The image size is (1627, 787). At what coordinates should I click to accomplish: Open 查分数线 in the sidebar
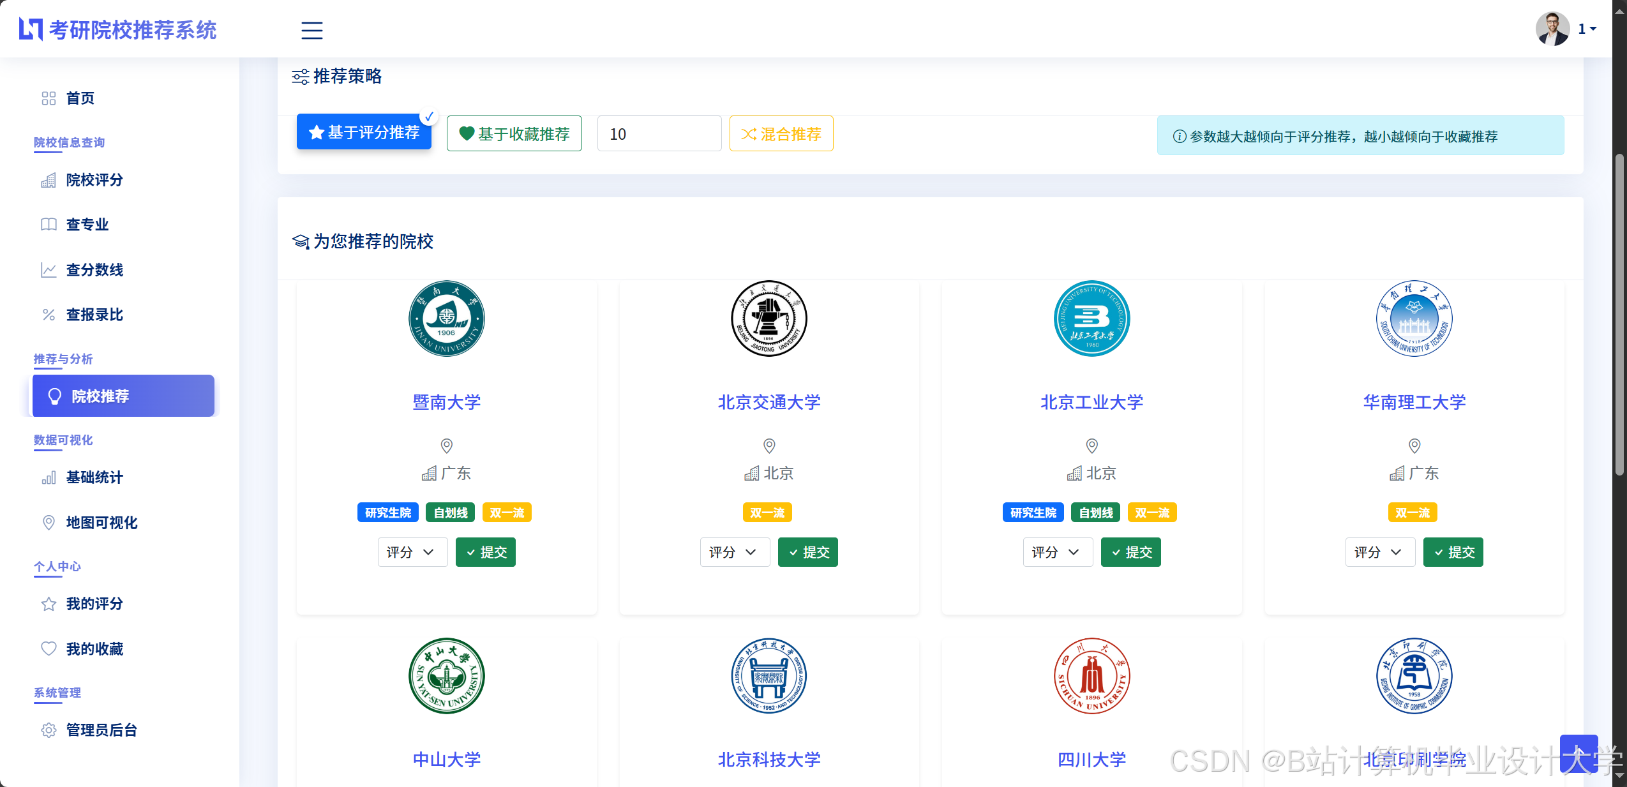pyautogui.click(x=94, y=270)
